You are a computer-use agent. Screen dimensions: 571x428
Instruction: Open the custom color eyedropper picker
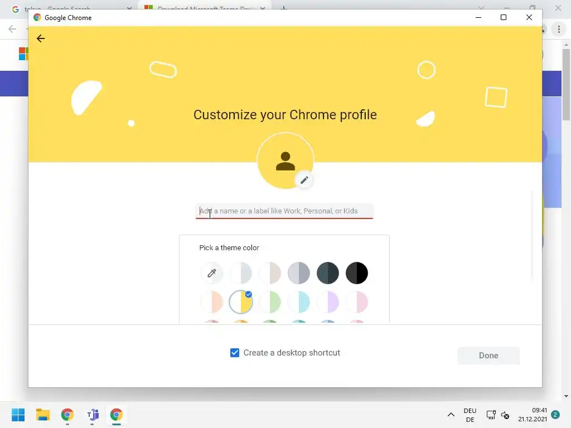pyautogui.click(x=212, y=273)
